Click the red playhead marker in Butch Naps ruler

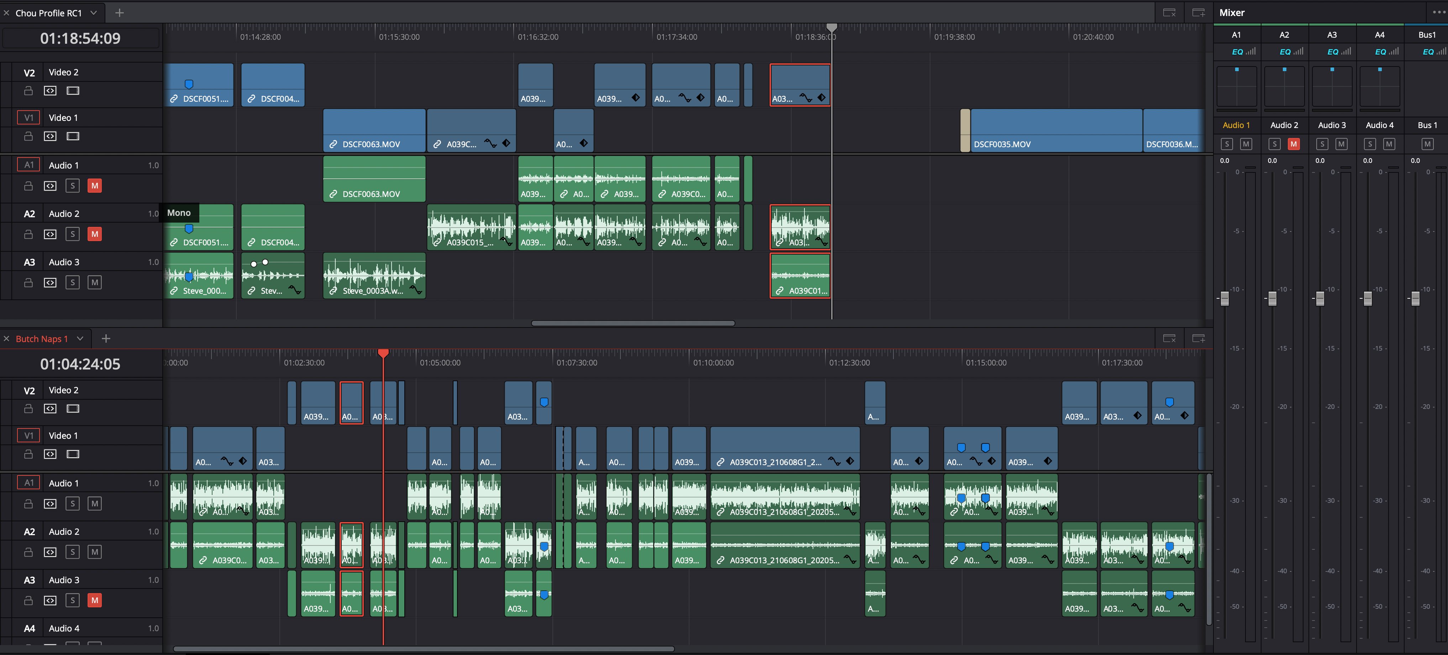click(x=383, y=353)
